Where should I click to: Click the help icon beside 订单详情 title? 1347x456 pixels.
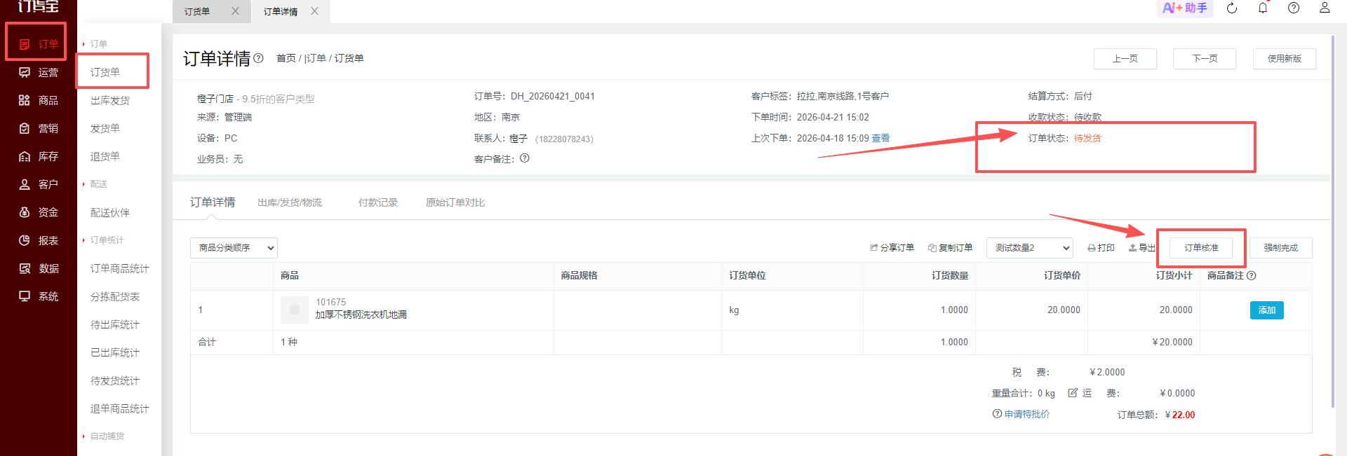[x=258, y=58]
